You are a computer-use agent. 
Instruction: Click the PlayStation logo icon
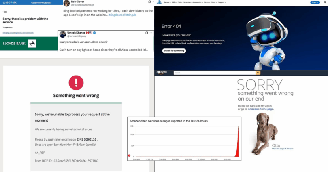[159, 2]
